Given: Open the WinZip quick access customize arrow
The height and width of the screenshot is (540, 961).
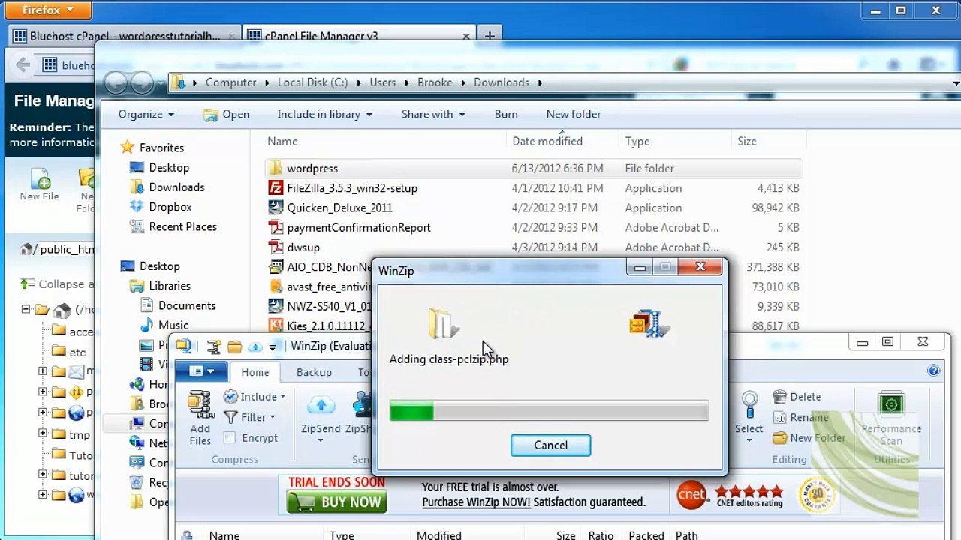Looking at the screenshot, I should point(273,346).
